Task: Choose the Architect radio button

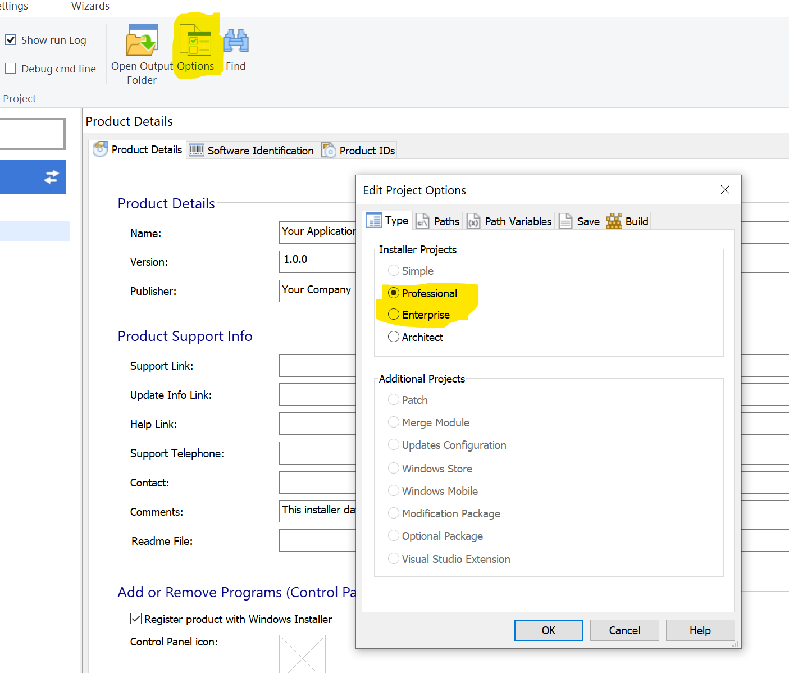Action: (x=394, y=337)
